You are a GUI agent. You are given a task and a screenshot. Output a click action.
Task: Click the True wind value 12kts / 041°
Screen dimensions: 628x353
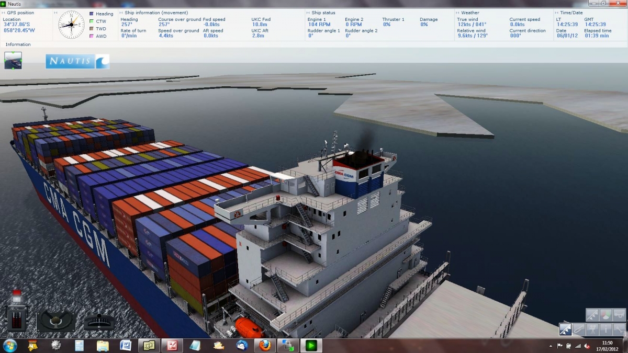[472, 25]
